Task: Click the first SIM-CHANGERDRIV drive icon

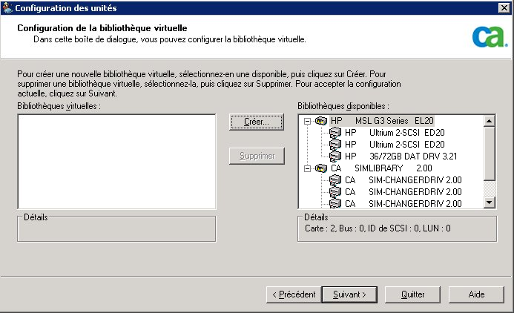Action: (335, 180)
